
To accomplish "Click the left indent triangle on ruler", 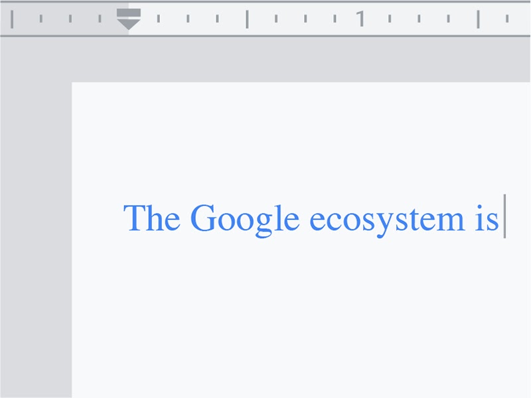I will (x=129, y=25).
